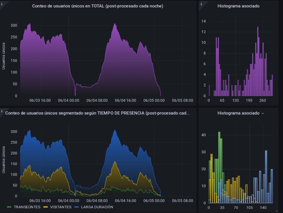
Task: Click the '06/05 08:00' tick label on bottom chart
Action: click(182, 200)
